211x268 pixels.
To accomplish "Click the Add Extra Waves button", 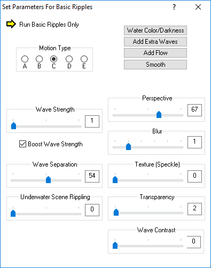I will coord(155,42).
